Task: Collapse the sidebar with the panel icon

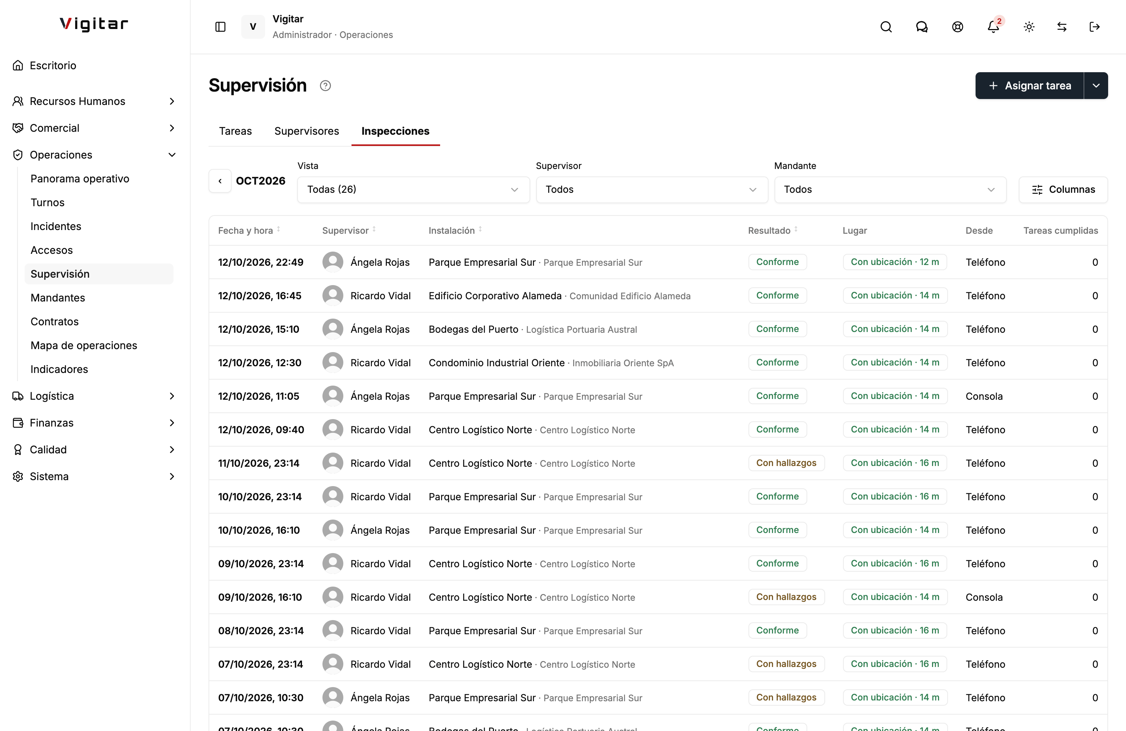Action: [x=220, y=26]
